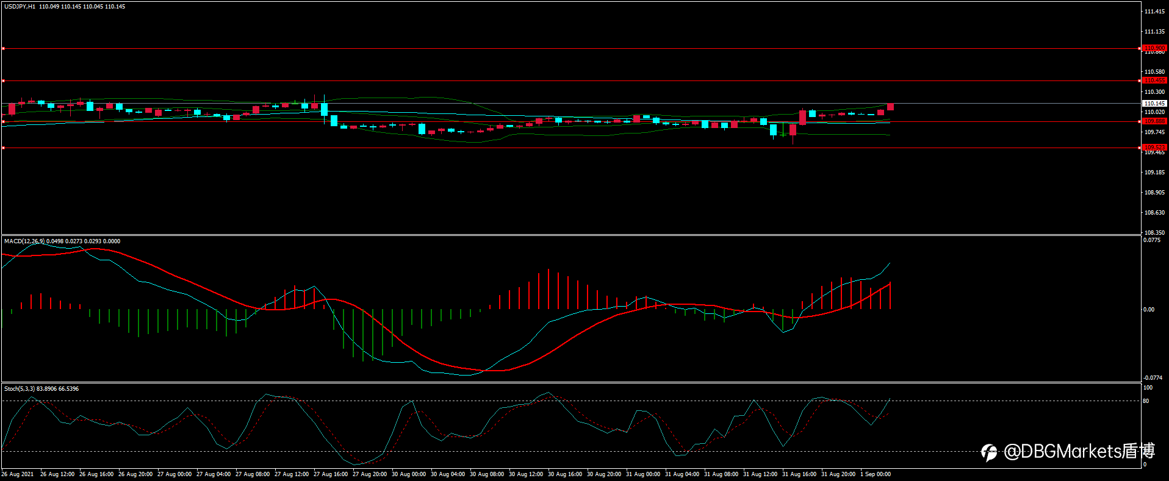Screen dimensions: 1169x481
Task: Click the 31 Aug 08:00 time label
Action: pyautogui.click(x=721, y=474)
